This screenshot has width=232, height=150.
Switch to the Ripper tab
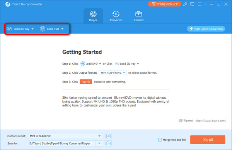point(93,16)
